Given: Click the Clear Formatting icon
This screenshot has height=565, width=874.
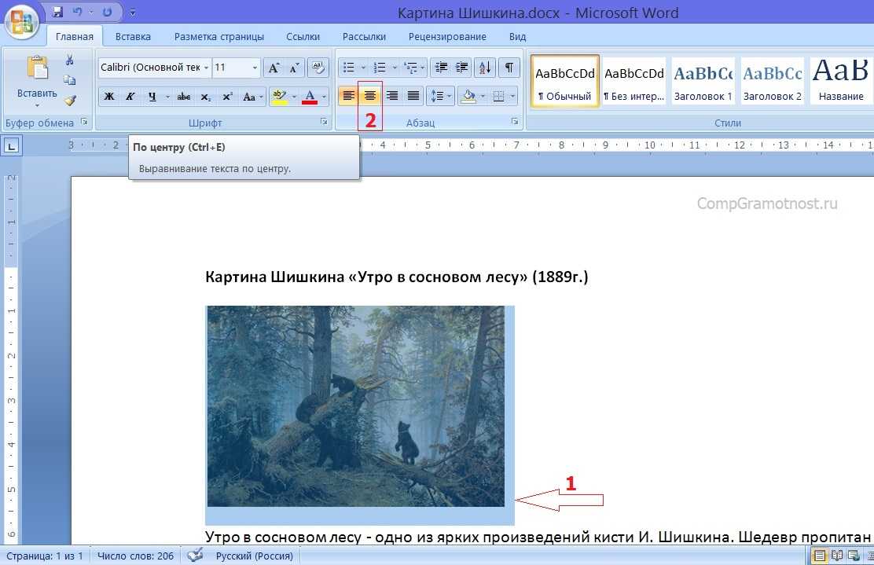Looking at the screenshot, I should (x=318, y=68).
